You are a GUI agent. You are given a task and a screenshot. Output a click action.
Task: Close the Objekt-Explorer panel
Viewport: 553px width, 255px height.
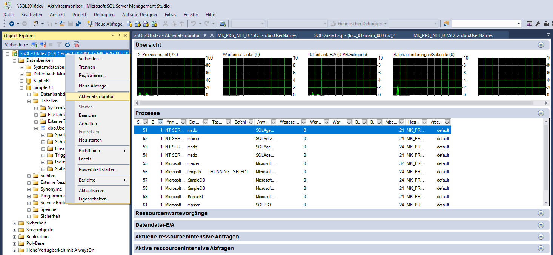[x=126, y=35]
